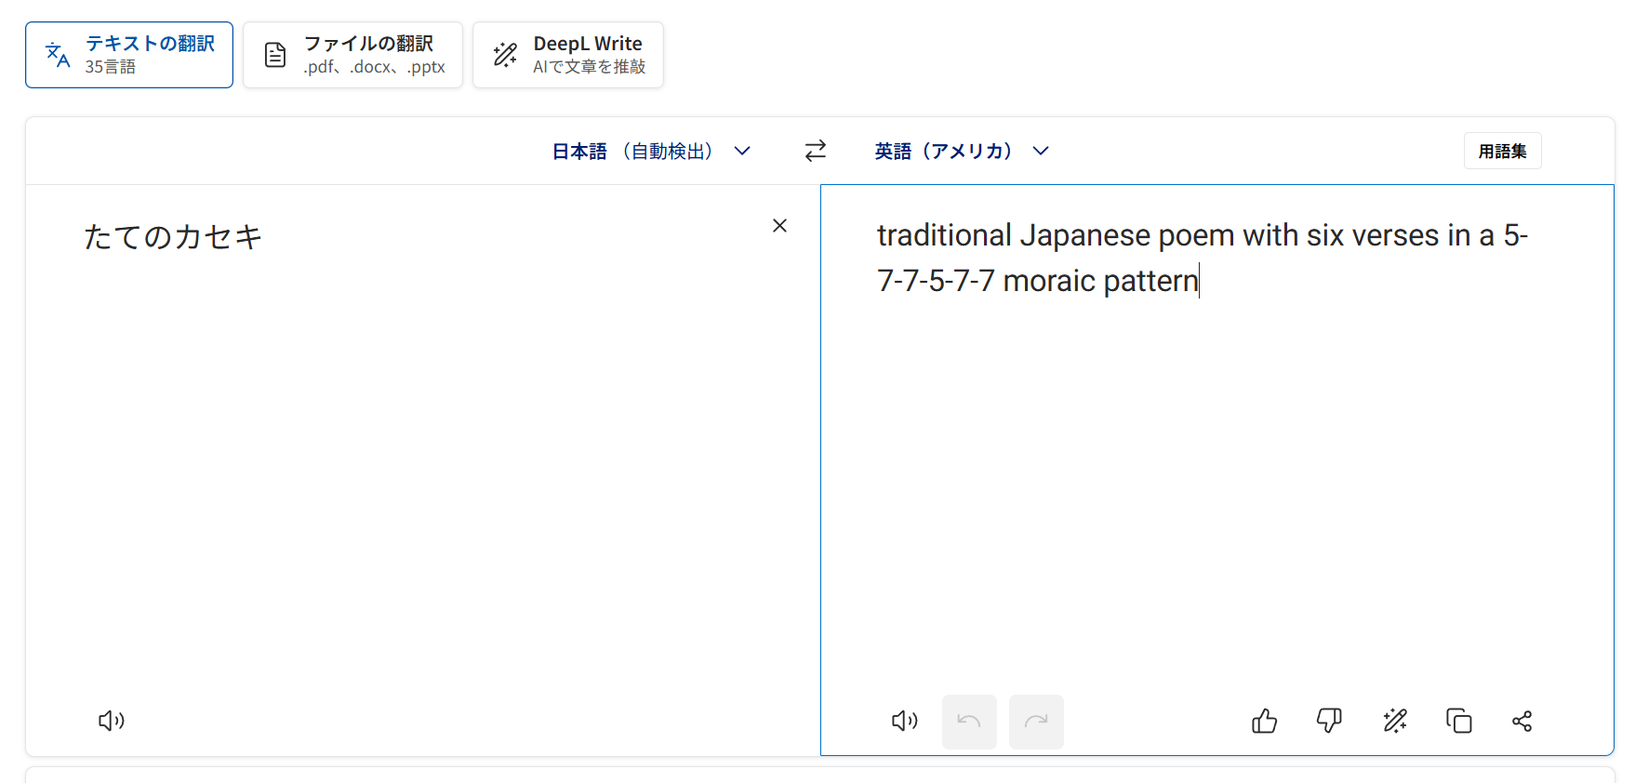Screen dimensions: 1635x783
Task: Play audio of the Japanese source text
Action: (x=112, y=721)
